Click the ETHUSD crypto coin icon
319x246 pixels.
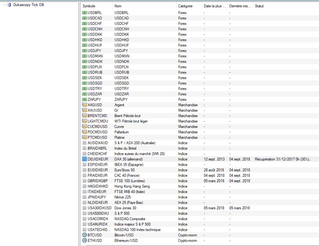pos(85,241)
